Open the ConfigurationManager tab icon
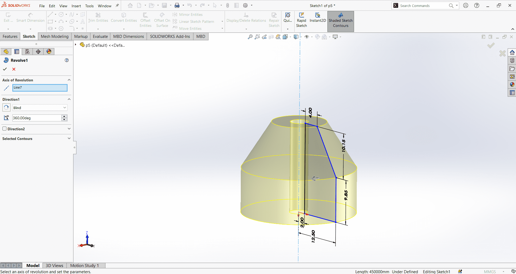The height and width of the screenshot is (274, 516). pos(27,52)
